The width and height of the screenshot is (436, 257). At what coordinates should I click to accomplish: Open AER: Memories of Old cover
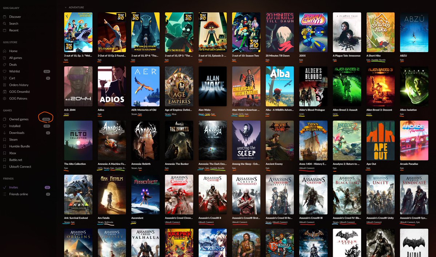[145, 86]
